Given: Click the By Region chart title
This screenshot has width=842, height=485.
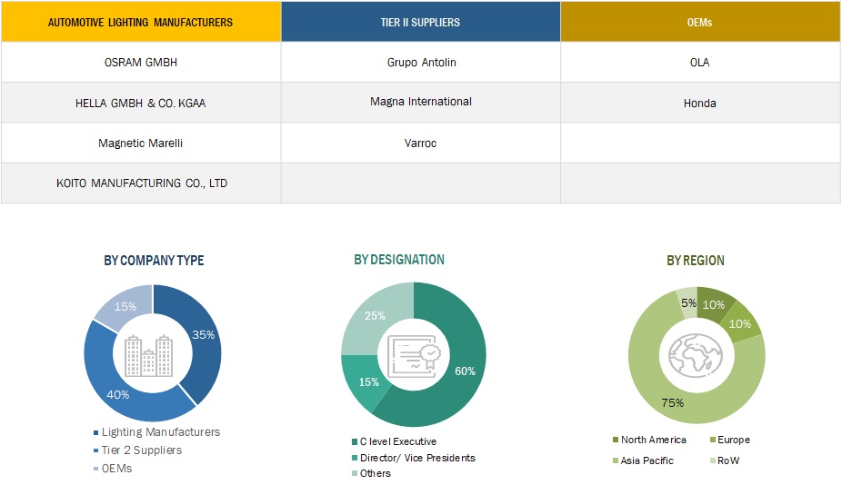Looking at the screenshot, I should 696,261.
